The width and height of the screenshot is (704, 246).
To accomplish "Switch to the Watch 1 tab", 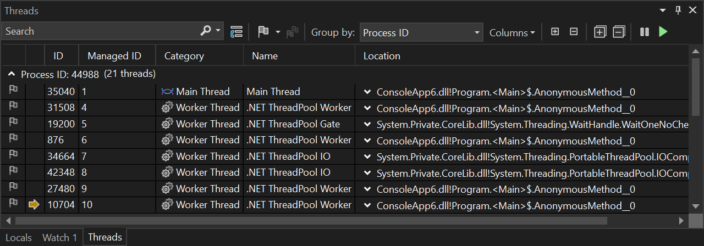I will pyautogui.click(x=59, y=237).
